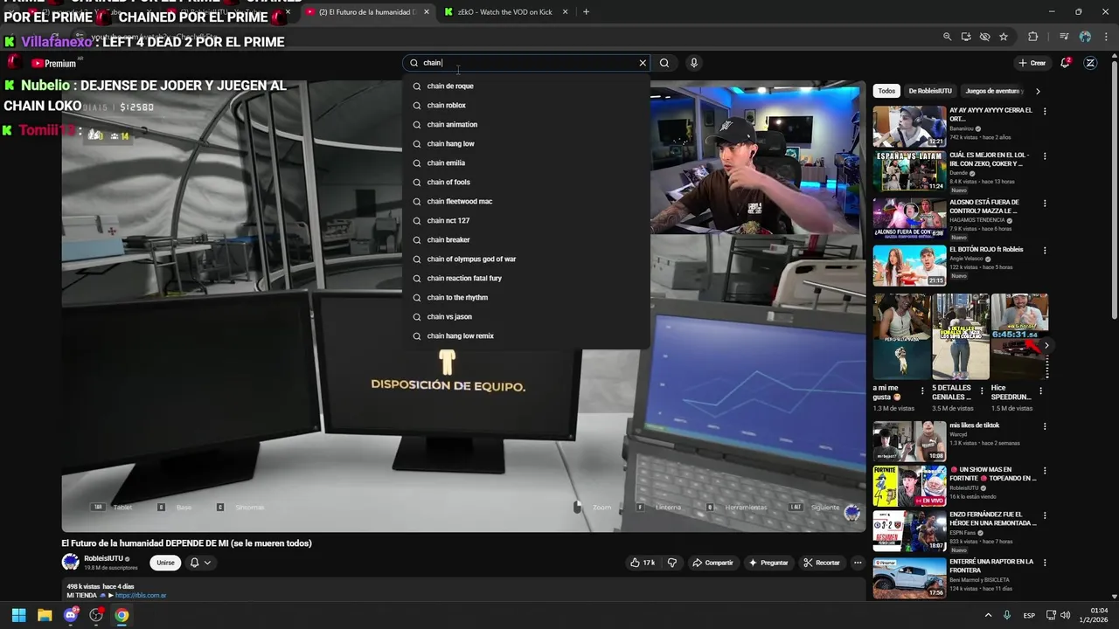Open the Chrome three-dot menu
Image resolution: width=1119 pixels, height=629 pixels.
(1104, 37)
